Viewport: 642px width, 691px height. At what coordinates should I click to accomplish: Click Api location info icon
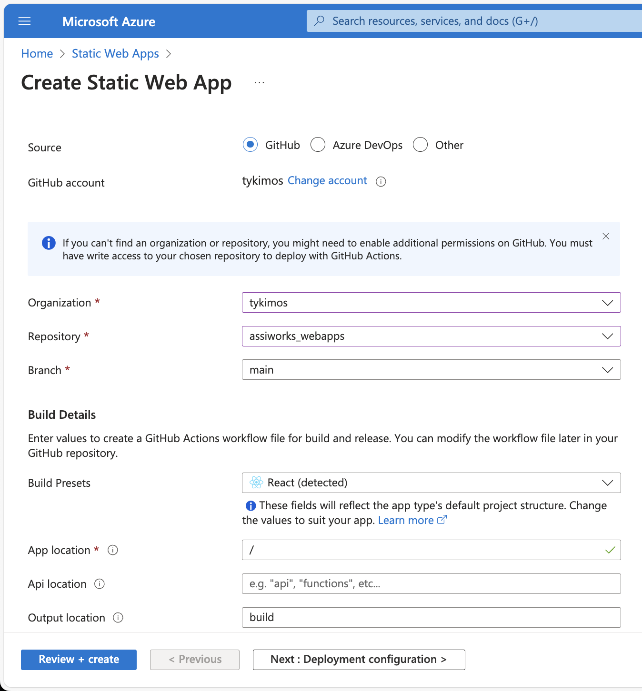tap(100, 584)
